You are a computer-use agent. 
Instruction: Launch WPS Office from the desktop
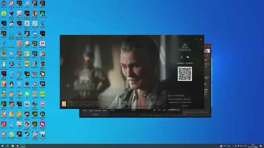point(35,75)
